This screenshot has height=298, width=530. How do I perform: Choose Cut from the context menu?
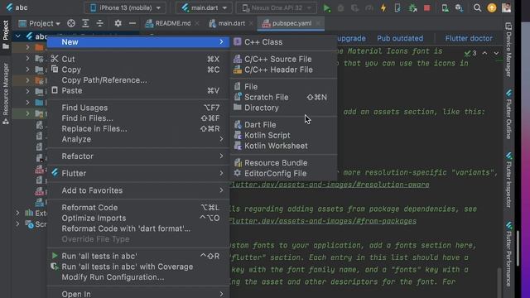click(138, 59)
